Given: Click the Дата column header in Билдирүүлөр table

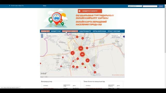Looking at the screenshot, I should tap(74, 86).
